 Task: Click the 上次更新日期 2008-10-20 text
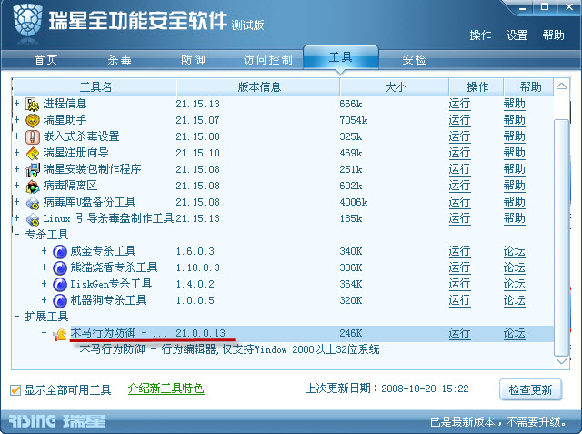(386, 389)
